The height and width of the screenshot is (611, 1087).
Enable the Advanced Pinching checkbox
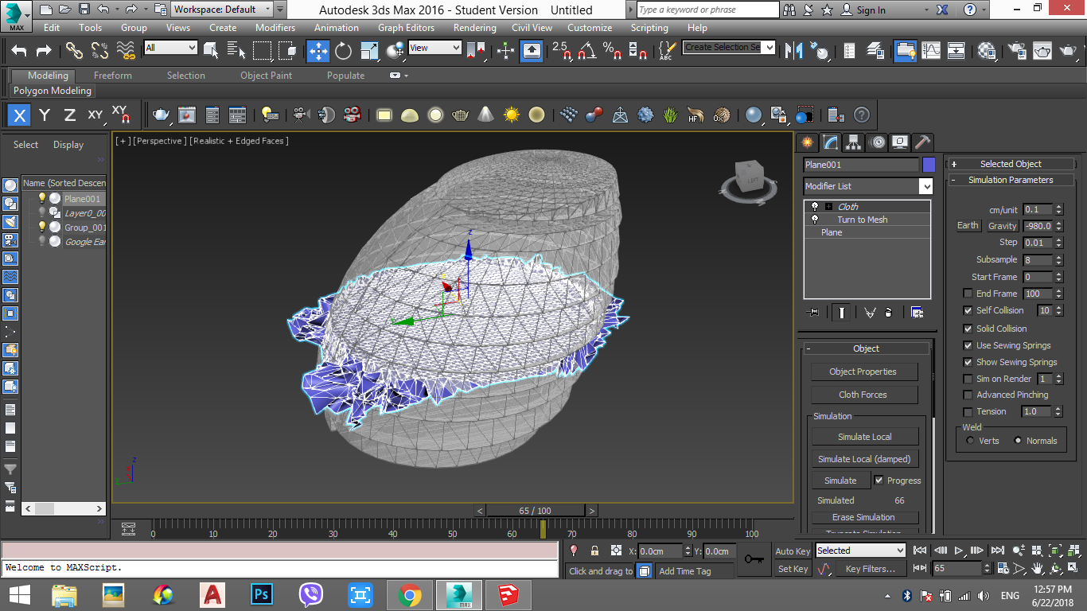[x=968, y=395]
